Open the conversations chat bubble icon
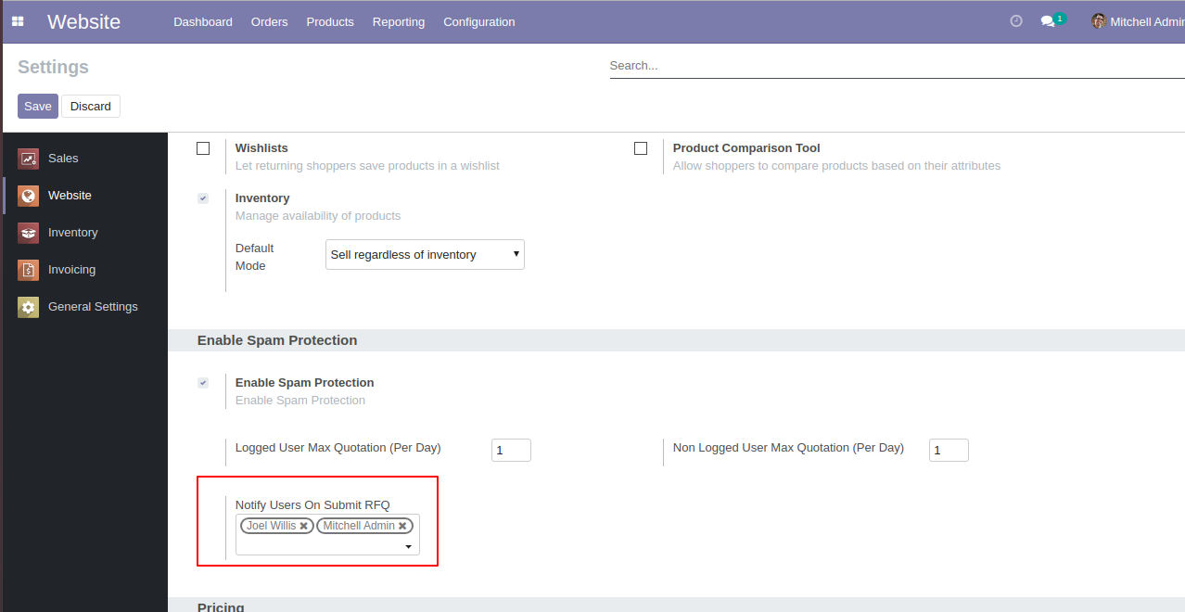 [x=1048, y=21]
